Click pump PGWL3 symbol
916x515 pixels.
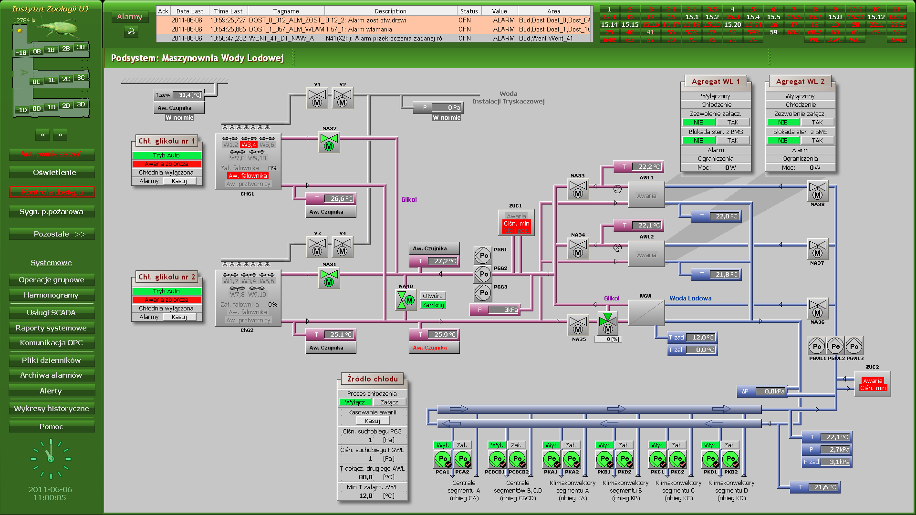point(854,346)
